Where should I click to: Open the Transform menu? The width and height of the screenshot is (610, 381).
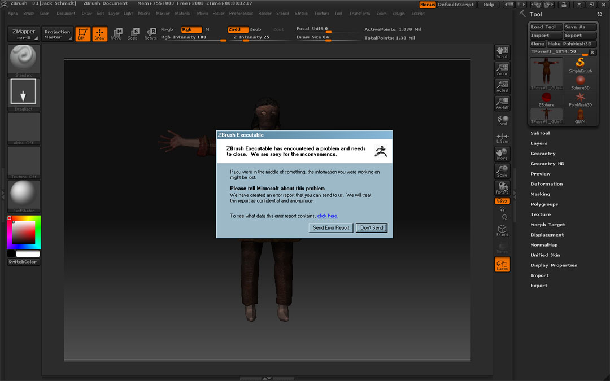(x=359, y=13)
